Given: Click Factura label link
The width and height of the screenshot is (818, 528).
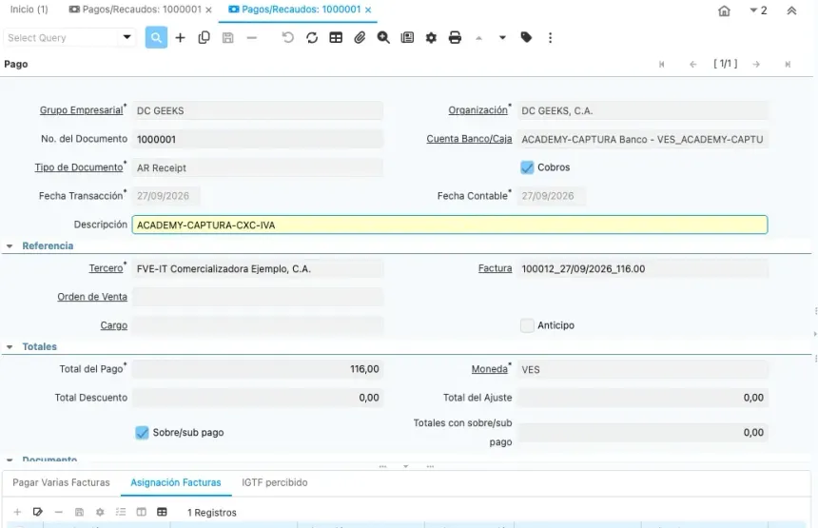Looking at the screenshot, I should click(x=495, y=268).
